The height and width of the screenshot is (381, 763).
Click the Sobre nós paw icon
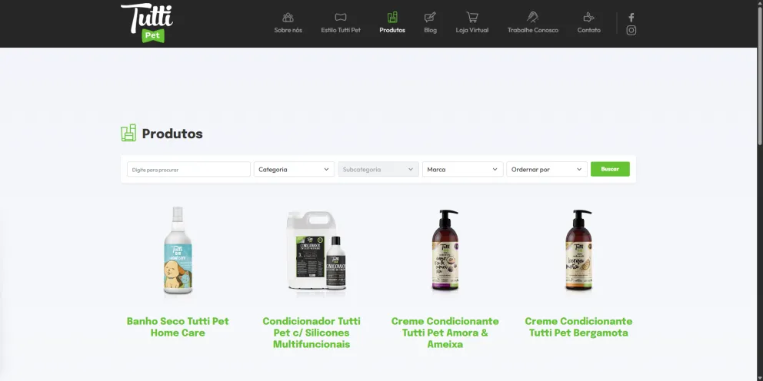pos(288,18)
